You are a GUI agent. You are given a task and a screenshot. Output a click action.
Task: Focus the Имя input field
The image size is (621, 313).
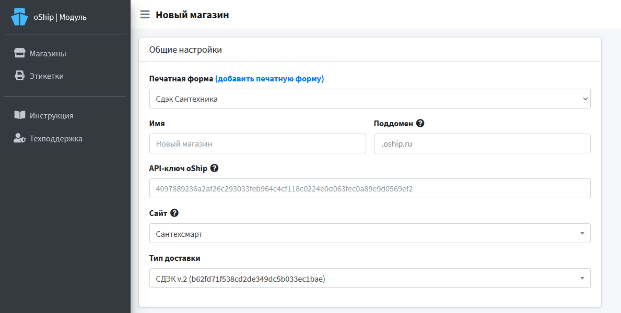(257, 143)
